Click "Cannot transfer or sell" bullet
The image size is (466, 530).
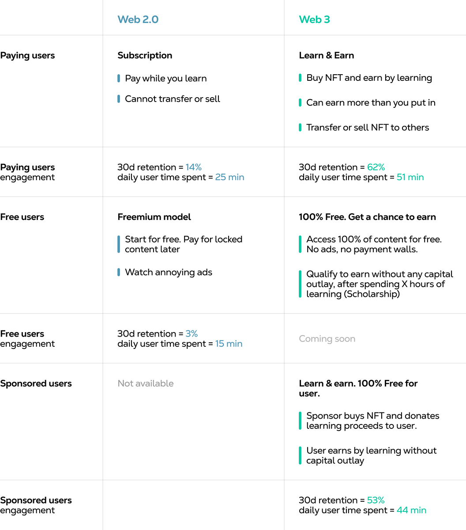coord(172,99)
